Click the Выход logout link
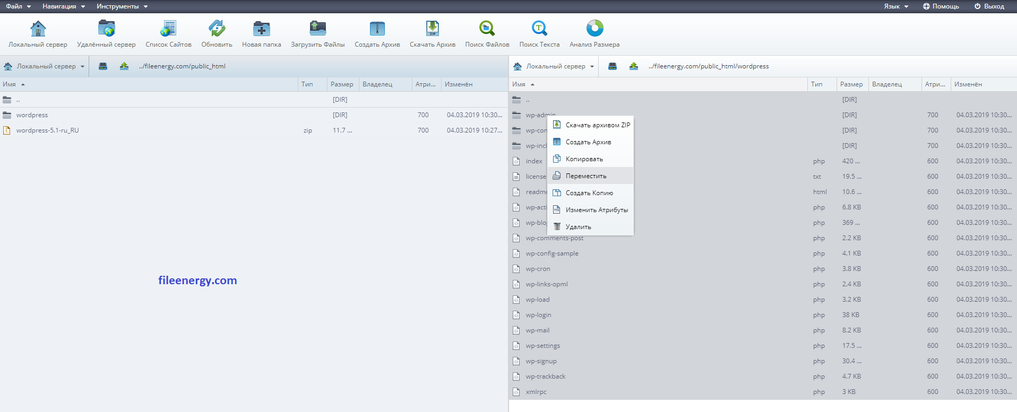Viewport: 1017px width, 412px height. pyautogui.click(x=989, y=6)
